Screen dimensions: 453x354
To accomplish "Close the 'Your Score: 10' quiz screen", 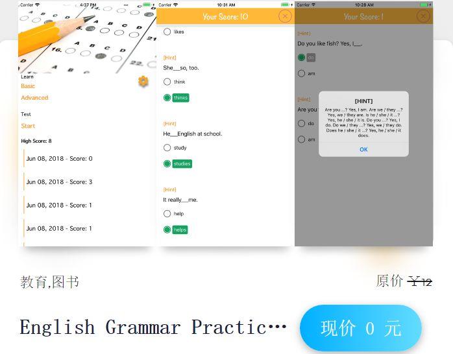I will click(285, 16).
